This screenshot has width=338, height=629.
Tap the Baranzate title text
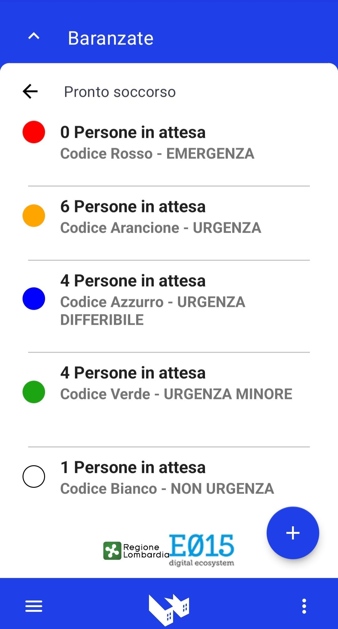point(111,38)
